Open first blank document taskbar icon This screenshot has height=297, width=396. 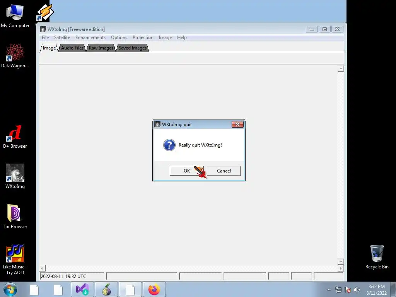(34, 289)
